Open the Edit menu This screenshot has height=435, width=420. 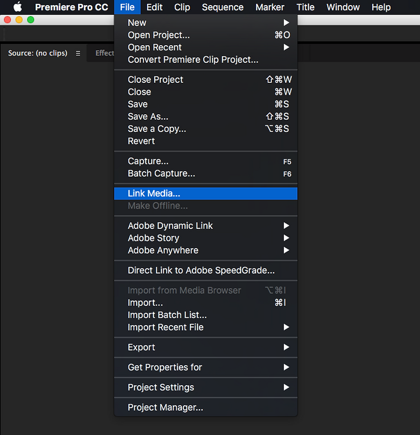154,7
